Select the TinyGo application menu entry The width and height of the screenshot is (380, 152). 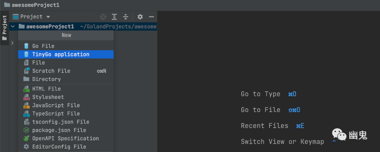[61, 54]
